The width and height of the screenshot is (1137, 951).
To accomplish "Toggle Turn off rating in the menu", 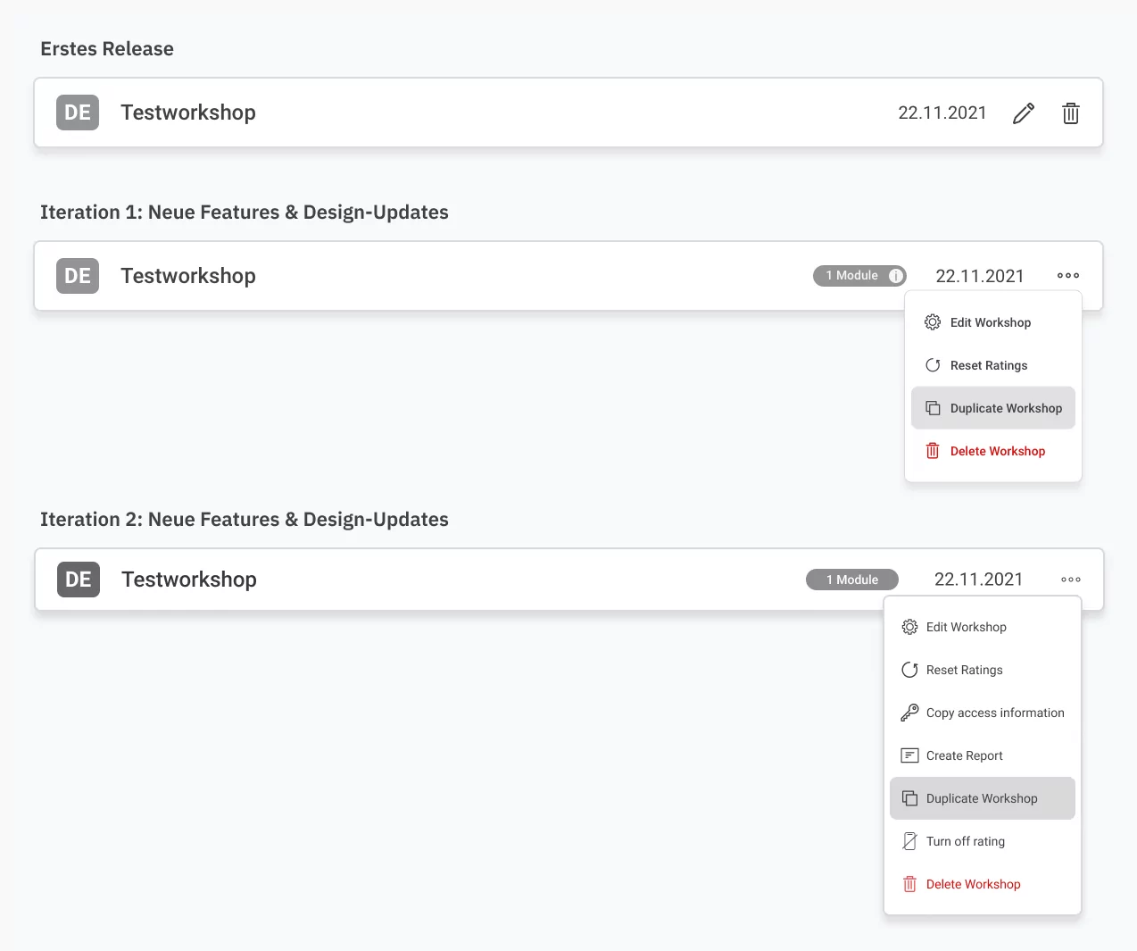I will click(x=967, y=841).
